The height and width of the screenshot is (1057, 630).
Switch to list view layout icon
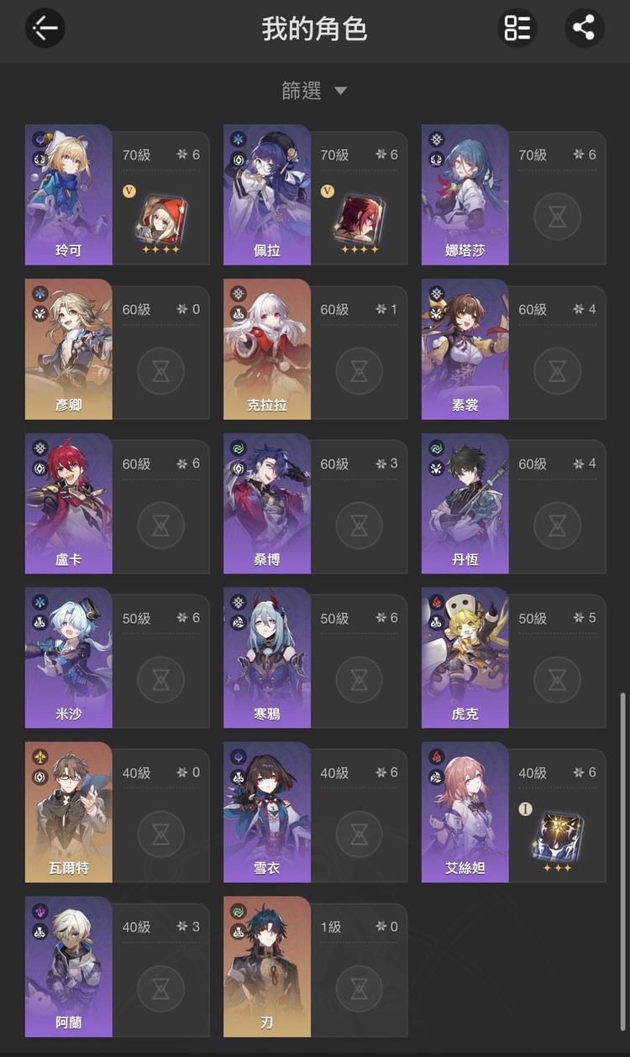click(x=517, y=28)
